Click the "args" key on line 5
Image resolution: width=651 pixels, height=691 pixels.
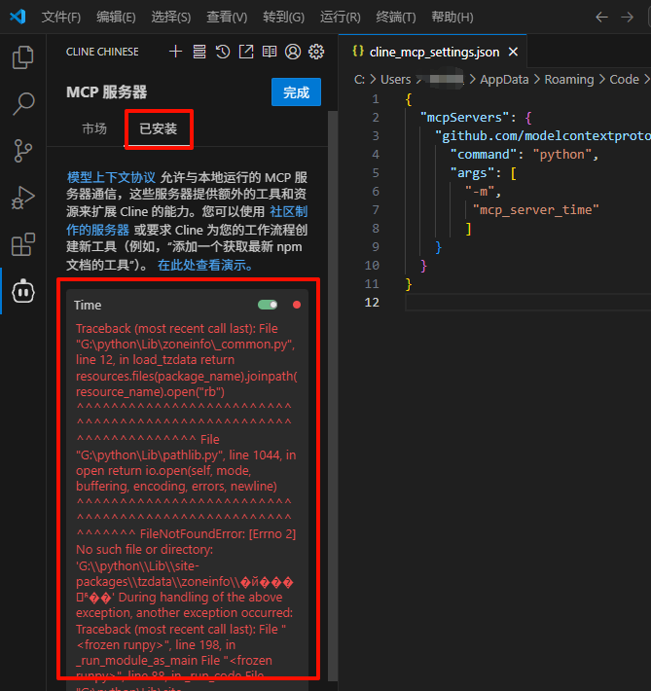pos(472,173)
